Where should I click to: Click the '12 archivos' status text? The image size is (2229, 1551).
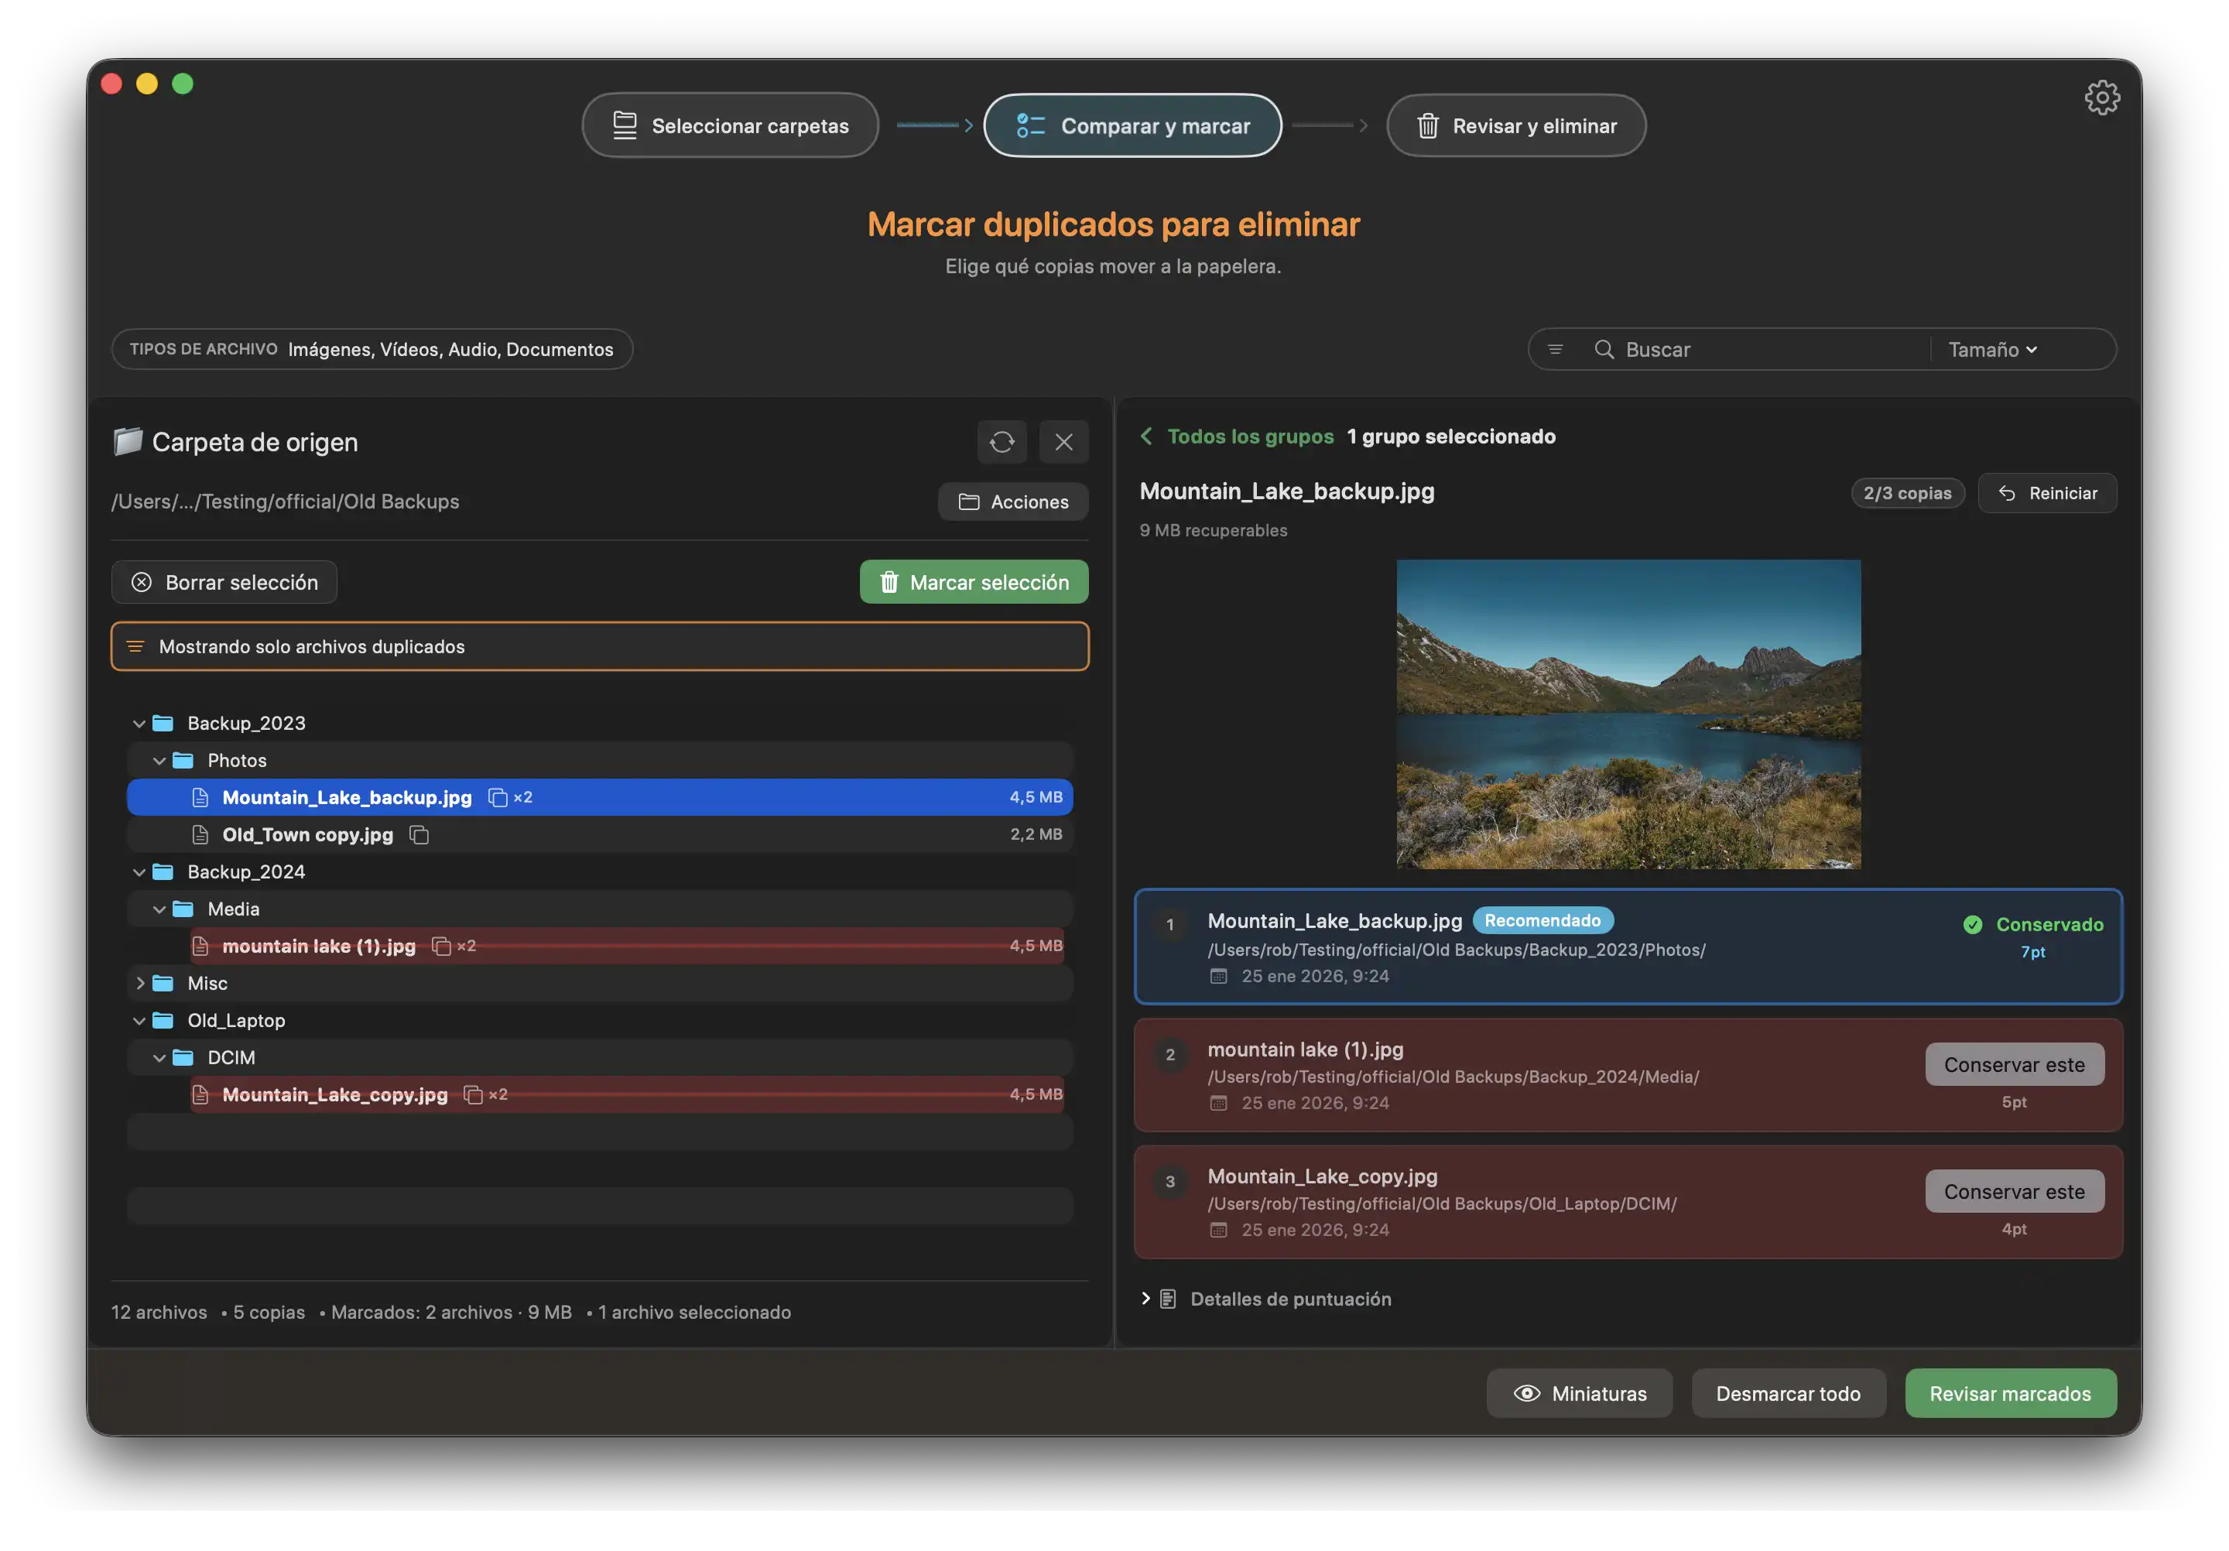point(159,1312)
